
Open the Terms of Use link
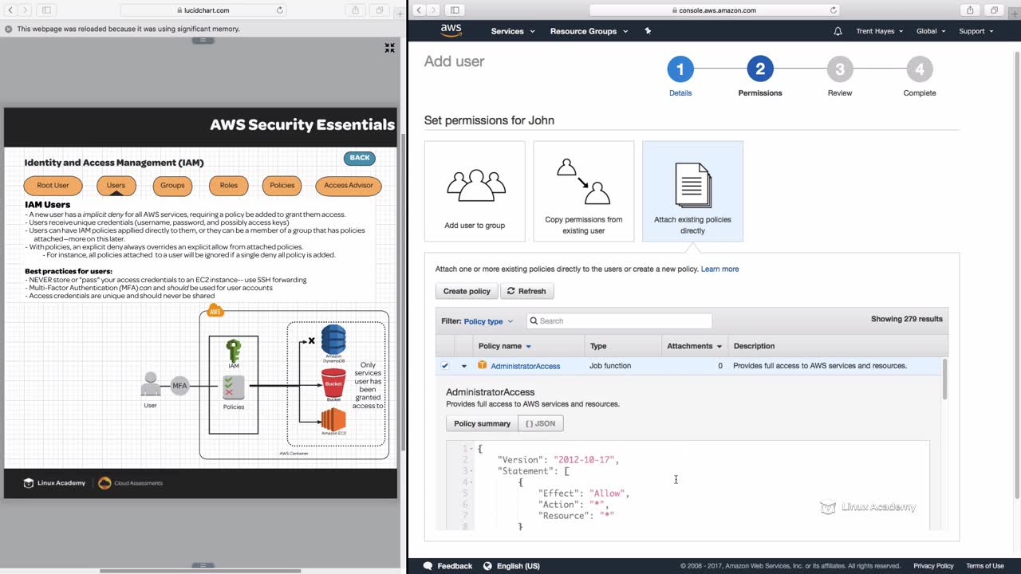coord(985,566)
